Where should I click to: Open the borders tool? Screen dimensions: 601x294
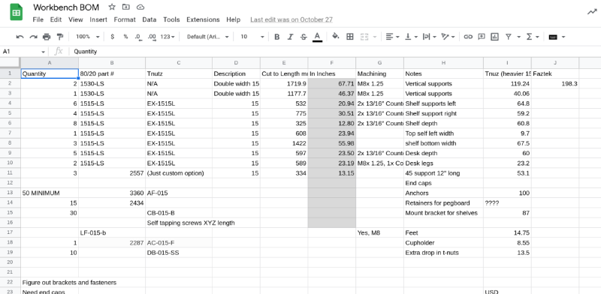pyautogui.click(x=349, y=37)
